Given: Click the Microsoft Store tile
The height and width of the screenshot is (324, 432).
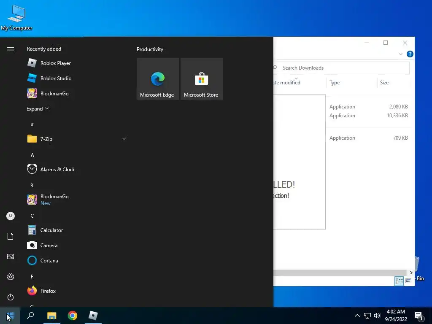Looking at the screenshot, I should pyautogui.click(x=201, y=79).
